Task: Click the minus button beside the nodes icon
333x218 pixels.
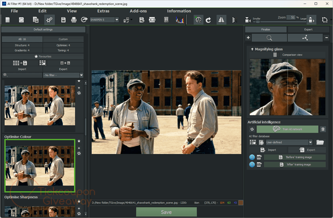Action: click(x=327, y=37)
